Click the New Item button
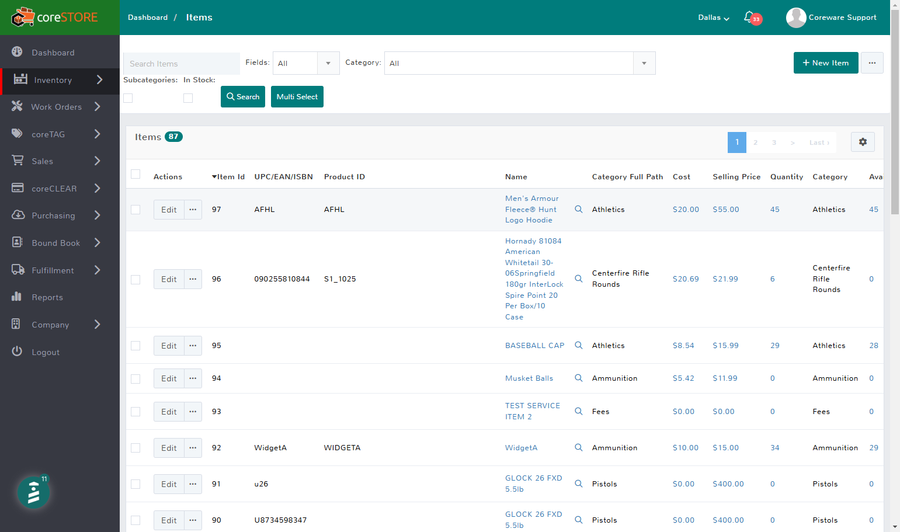This screenshot has height=532, width=900. pyautogui.click(x=826, y=62)
